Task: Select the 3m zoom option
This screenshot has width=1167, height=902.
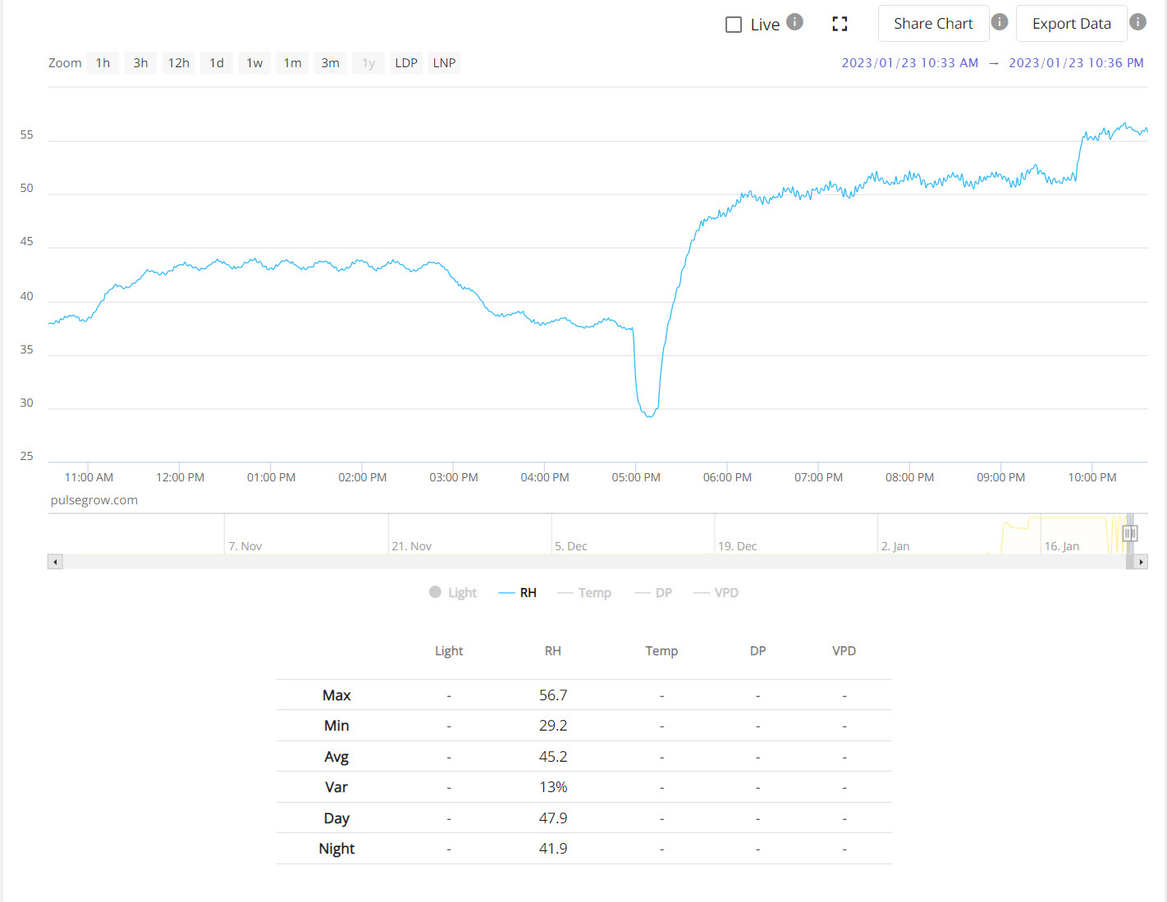Action: pyautogui.click(x=330, y=63)
